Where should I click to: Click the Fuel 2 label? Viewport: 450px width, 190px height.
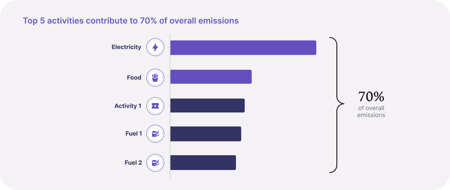[133, 163]
